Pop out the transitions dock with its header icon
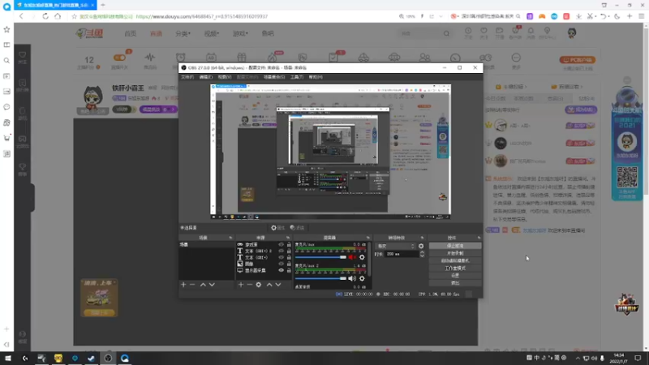 422,238
